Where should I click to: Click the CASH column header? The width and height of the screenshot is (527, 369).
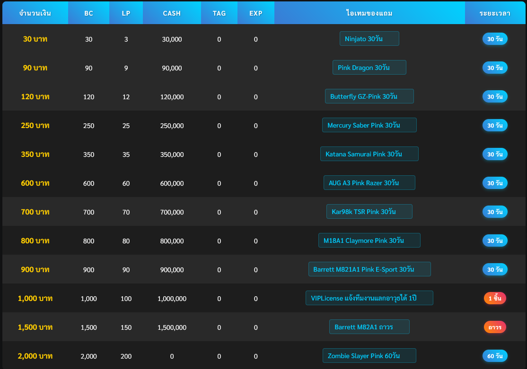point(172,13)
